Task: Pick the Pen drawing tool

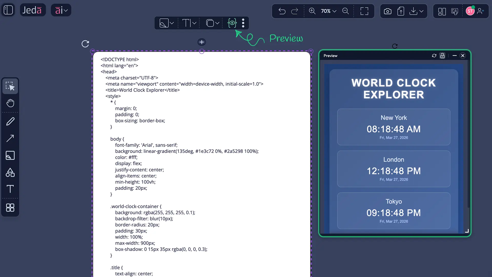Action: pyautogui.click(x=10, y=121)
